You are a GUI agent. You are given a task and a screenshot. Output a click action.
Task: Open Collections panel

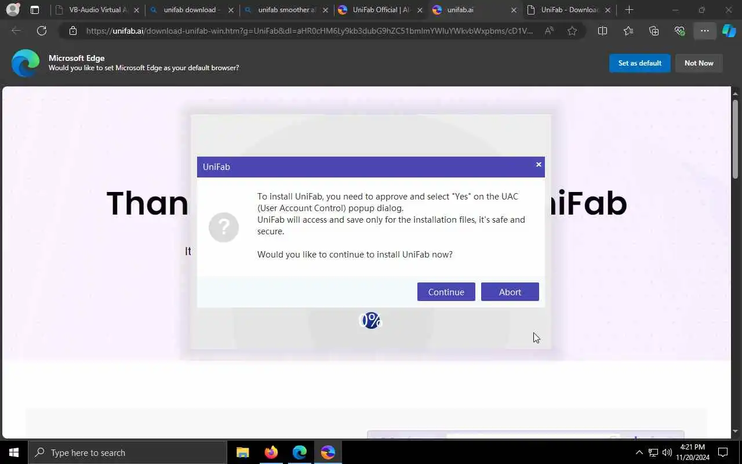654,31
